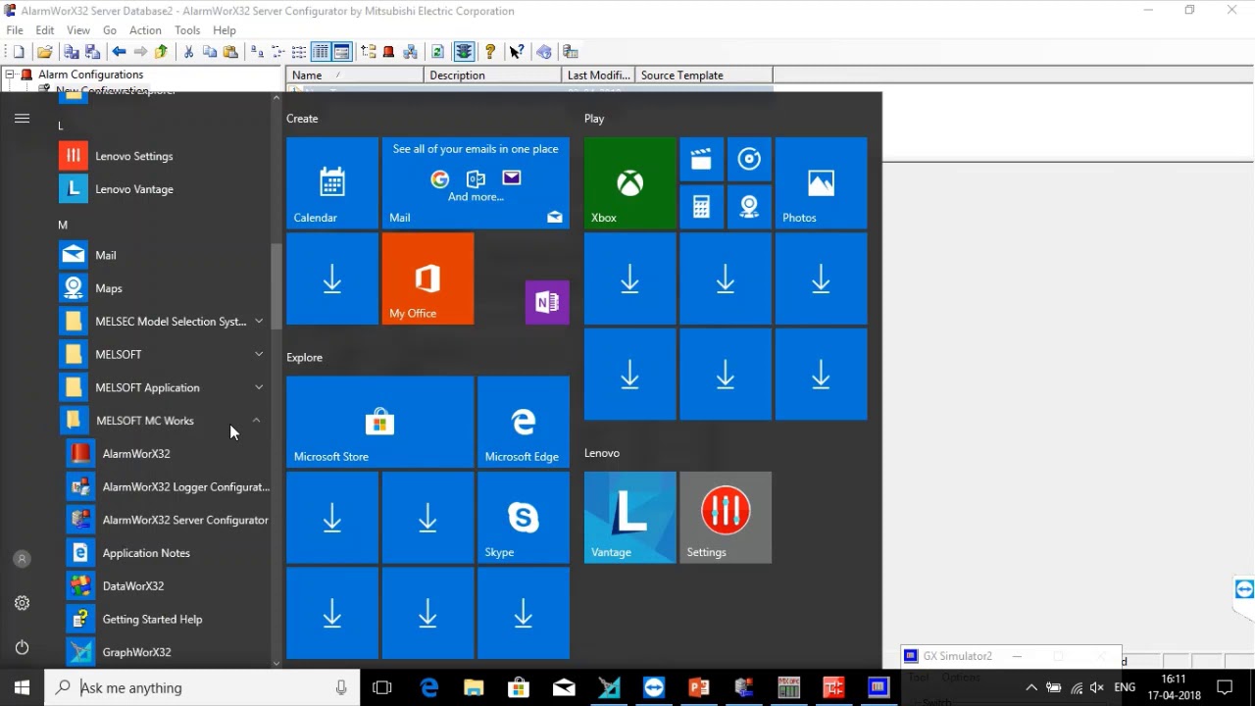This screenshot has height=706, width=1255.
Task: Click the Cortana microphone icon
Action: click(x=341, y=688)
